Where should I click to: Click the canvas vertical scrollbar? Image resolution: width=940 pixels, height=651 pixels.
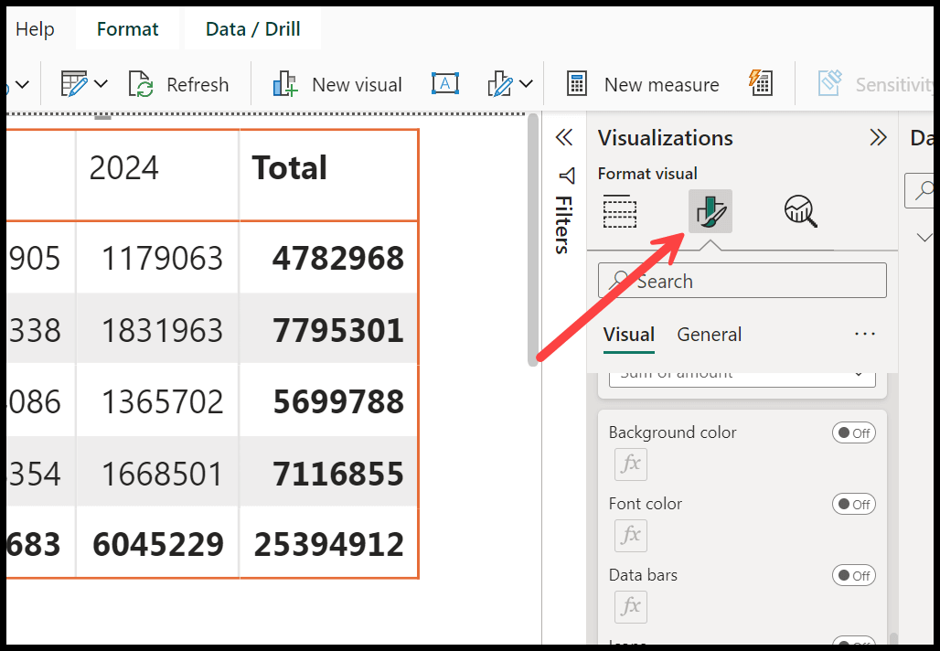coord(533,240)
